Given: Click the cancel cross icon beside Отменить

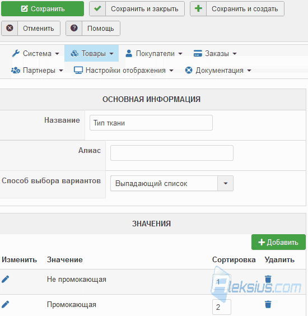Looking at the screenshot, I should point(10,28).
